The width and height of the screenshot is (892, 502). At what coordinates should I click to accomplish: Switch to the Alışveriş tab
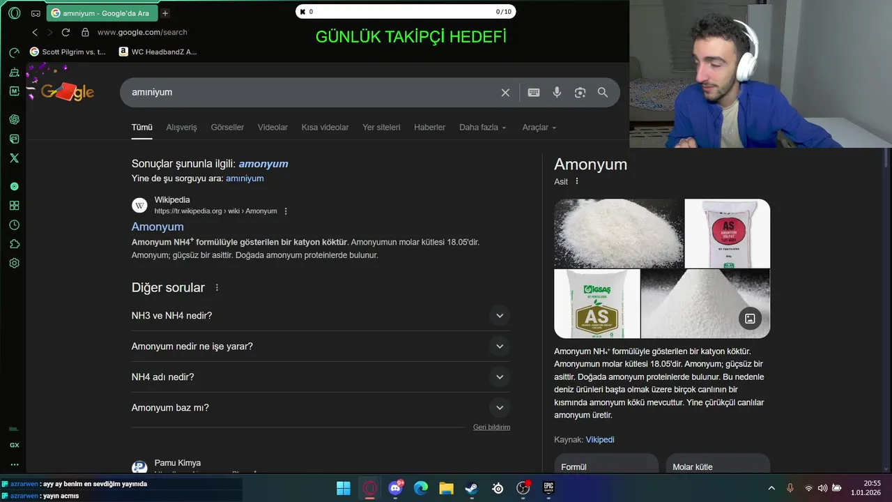click(181, 128)
